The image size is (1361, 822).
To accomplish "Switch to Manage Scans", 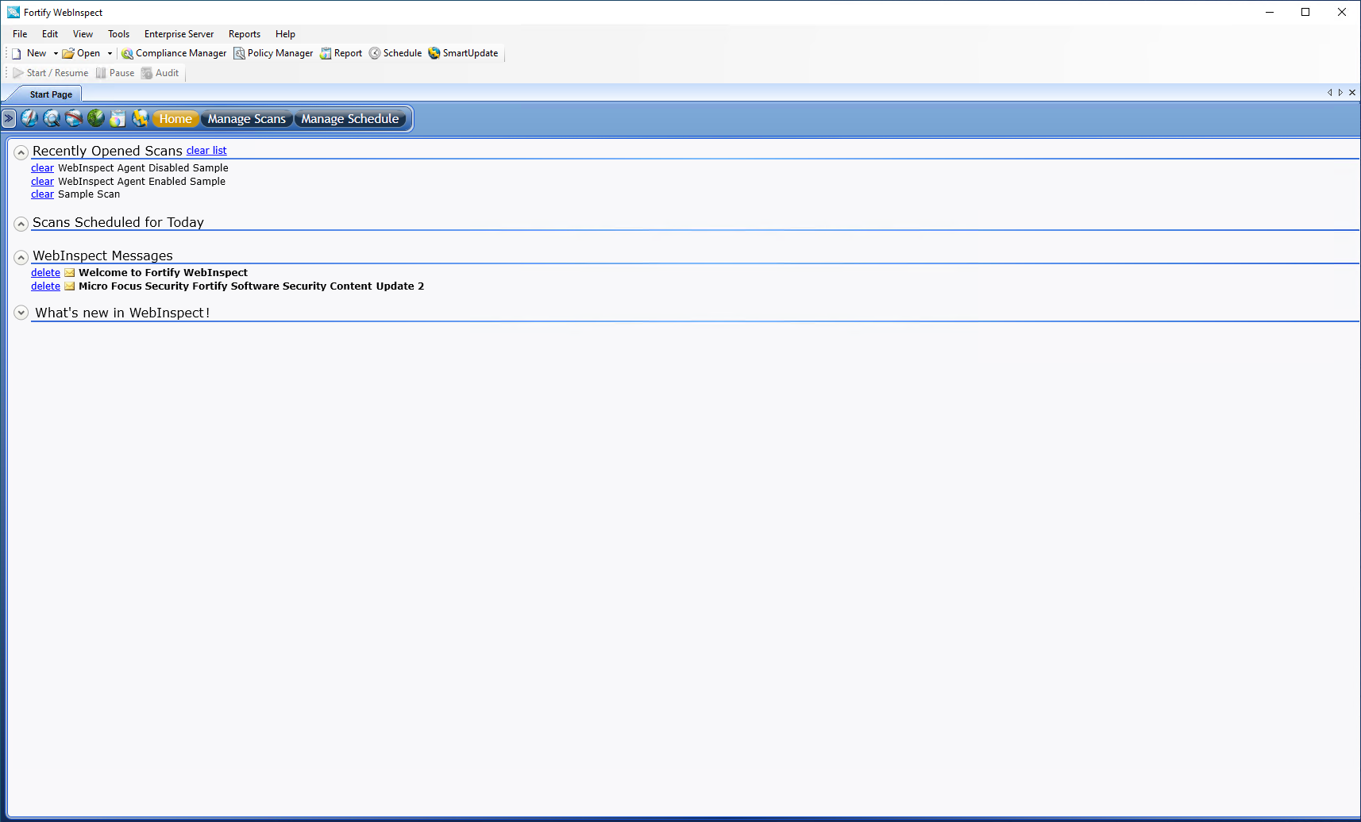I will pos(246,119).
